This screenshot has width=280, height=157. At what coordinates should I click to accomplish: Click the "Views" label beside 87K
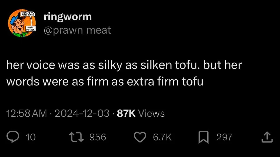coord(151,113)
